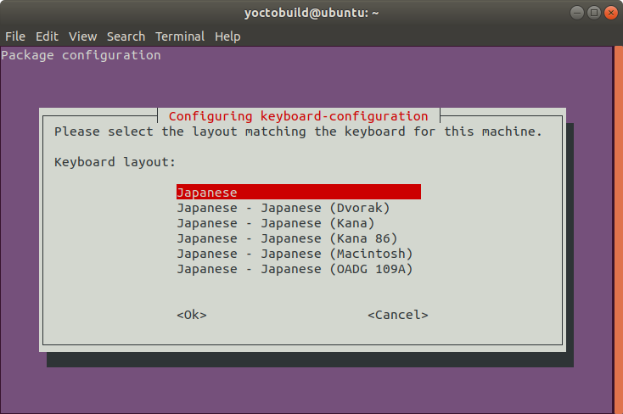The image size is (623, 414).
Task: Click the 'Package configuration' text
Action: click(81, 55)
